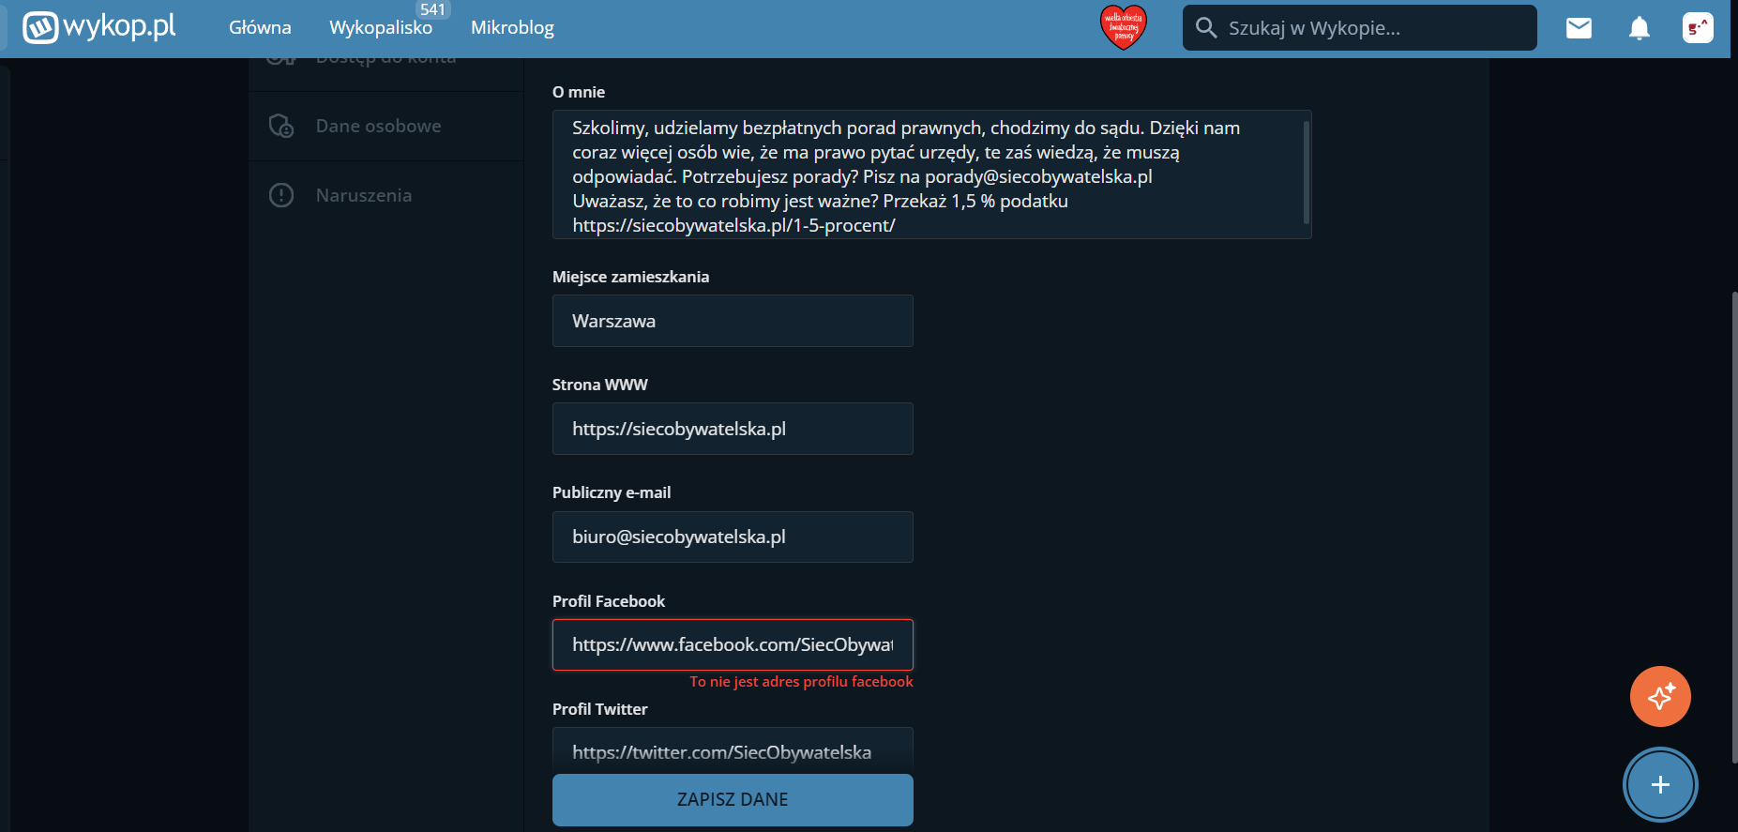Screen dimensions: 1738x832
Task: Click the Dane osobowe shield icon
Action: click(x=281, y=126)
